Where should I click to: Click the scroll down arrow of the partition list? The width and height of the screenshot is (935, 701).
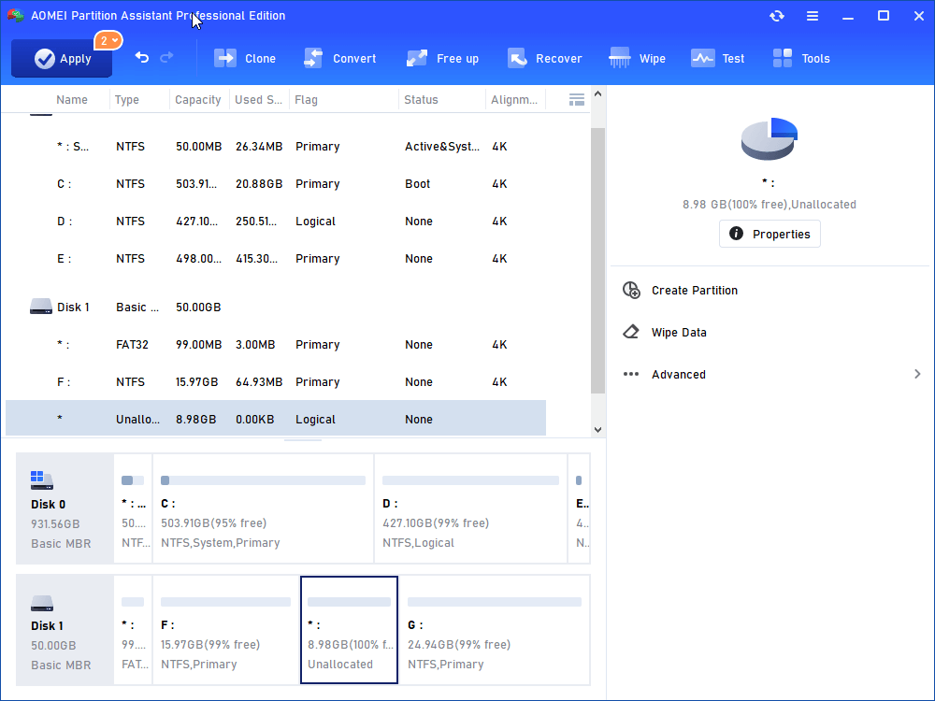click(597, 430)
